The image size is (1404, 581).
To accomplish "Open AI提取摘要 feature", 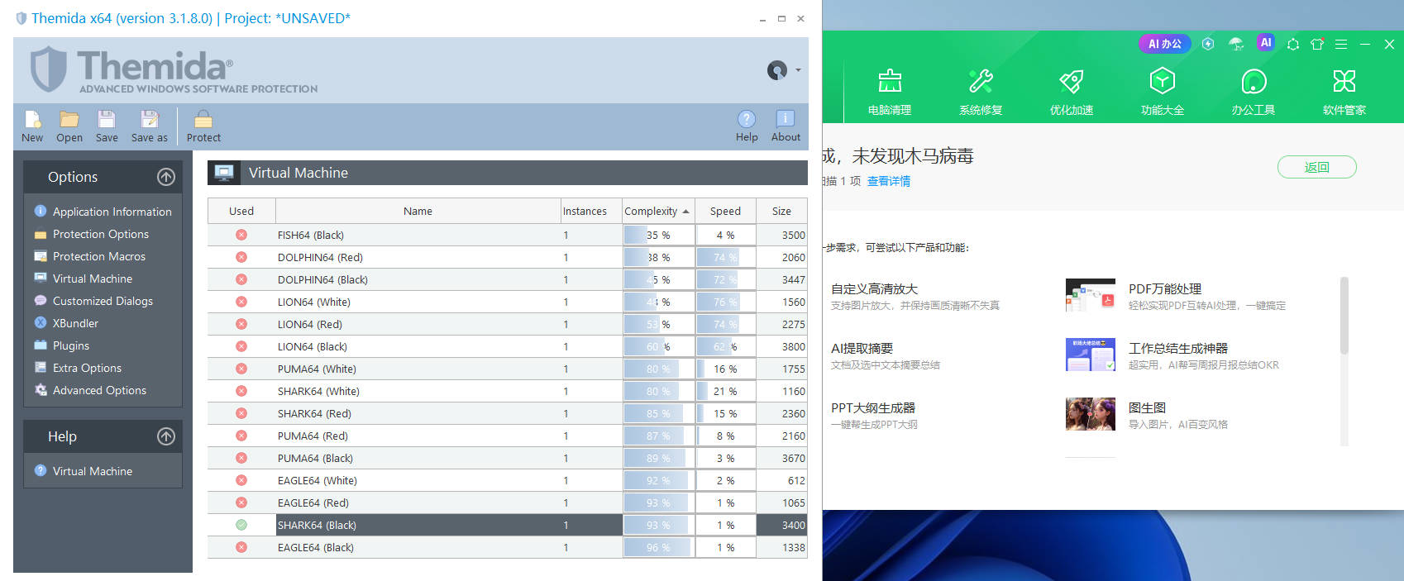I will coord(862,348).
